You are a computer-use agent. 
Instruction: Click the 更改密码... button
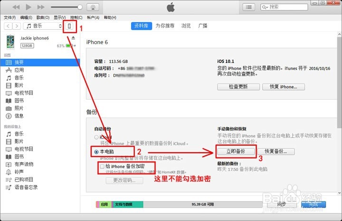click(x=124, y=181)
